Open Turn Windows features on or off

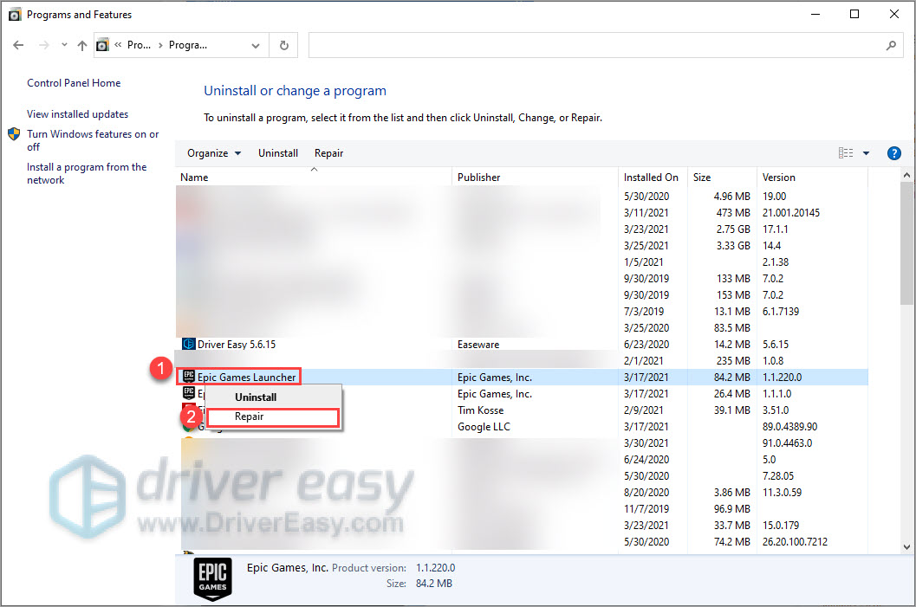93,140
